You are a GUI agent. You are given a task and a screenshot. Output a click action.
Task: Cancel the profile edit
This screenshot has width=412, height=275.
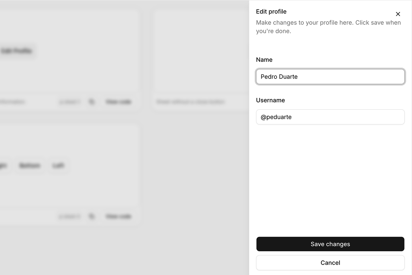click(330, 263)
